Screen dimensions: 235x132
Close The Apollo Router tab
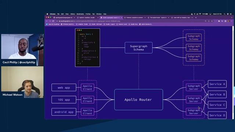(169, 18)
